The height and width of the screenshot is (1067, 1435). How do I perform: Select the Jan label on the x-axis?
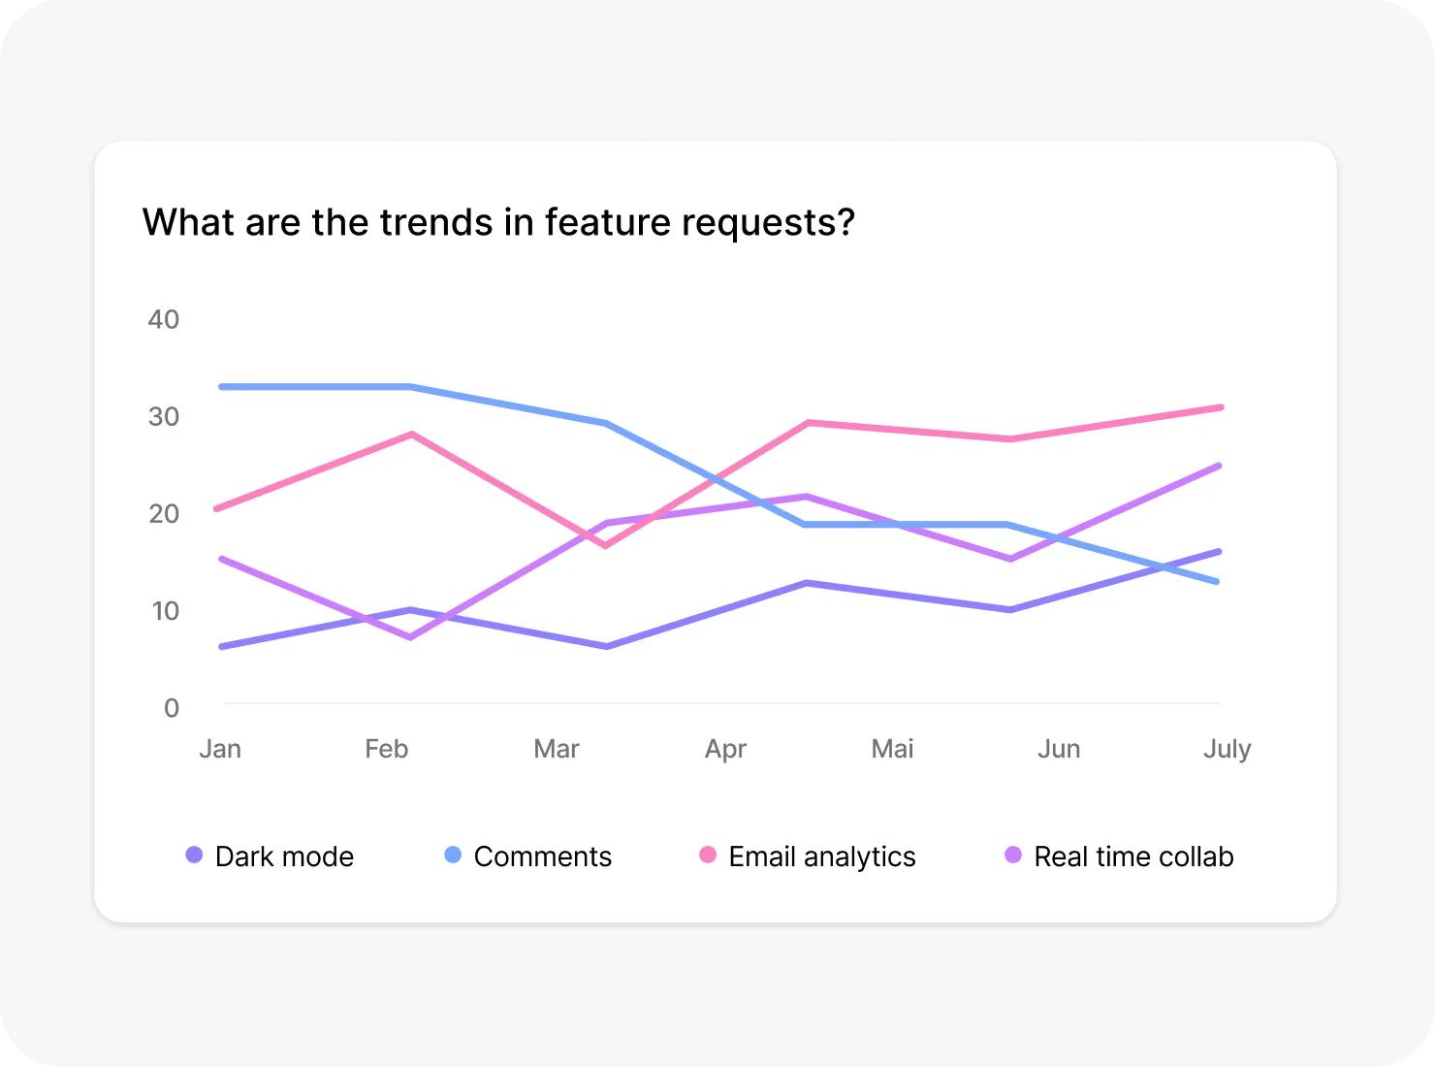220,749
